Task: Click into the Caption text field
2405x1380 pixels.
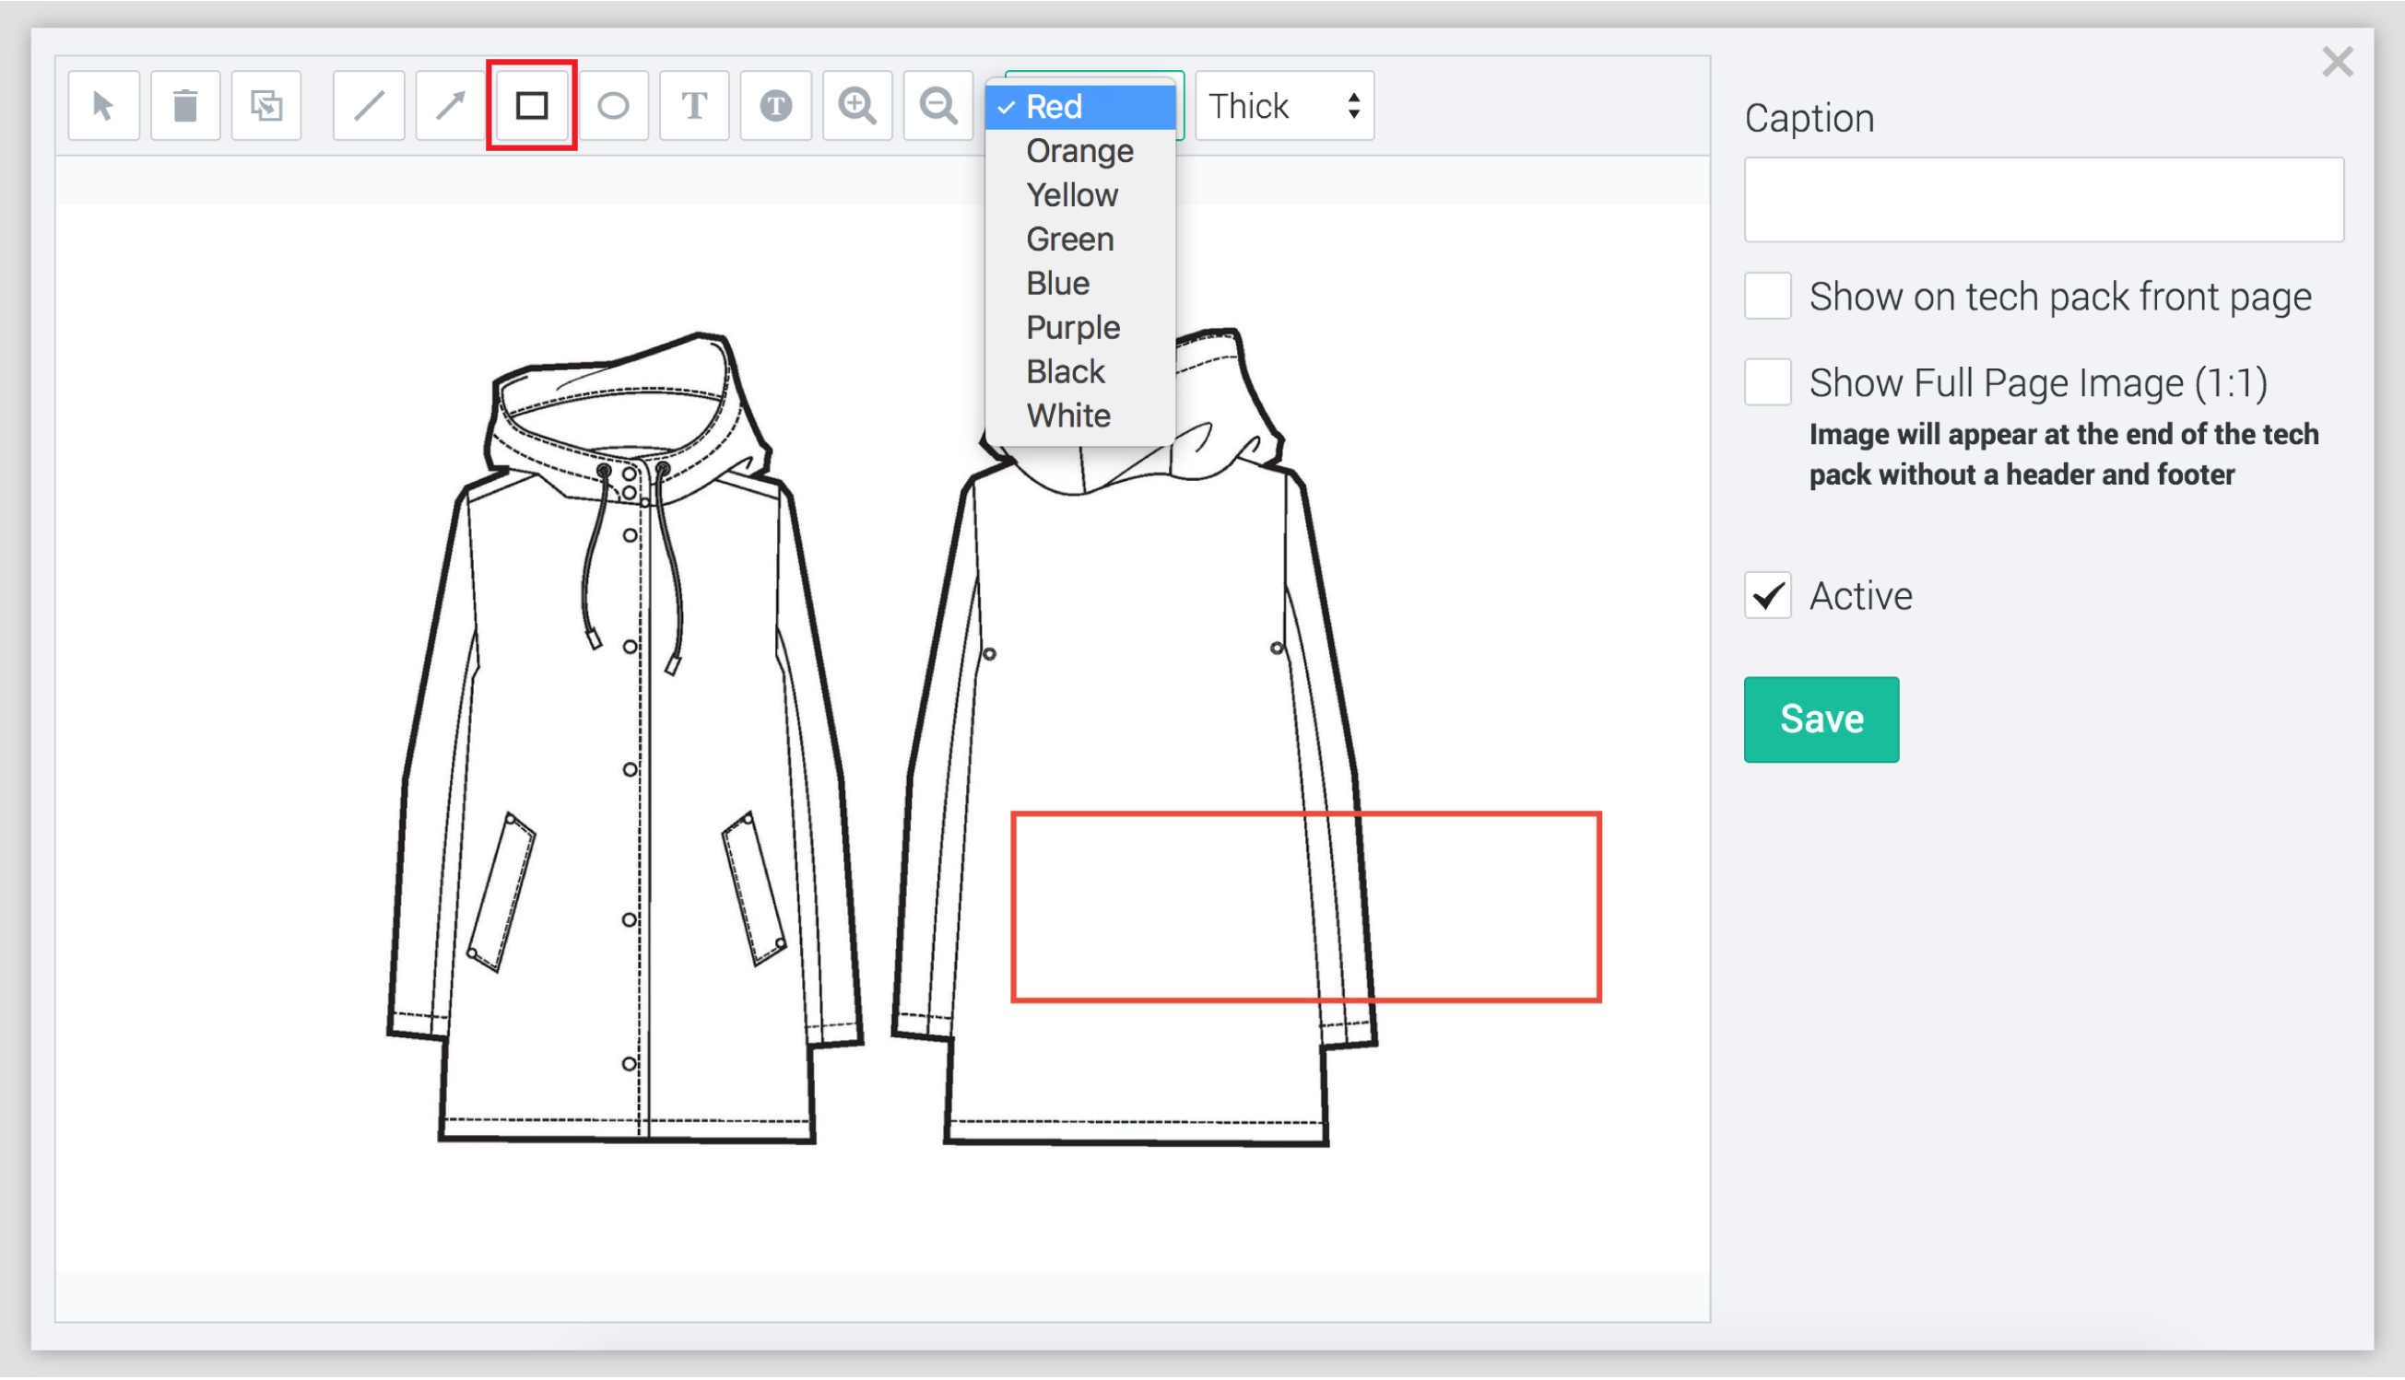Action: 2043,200
